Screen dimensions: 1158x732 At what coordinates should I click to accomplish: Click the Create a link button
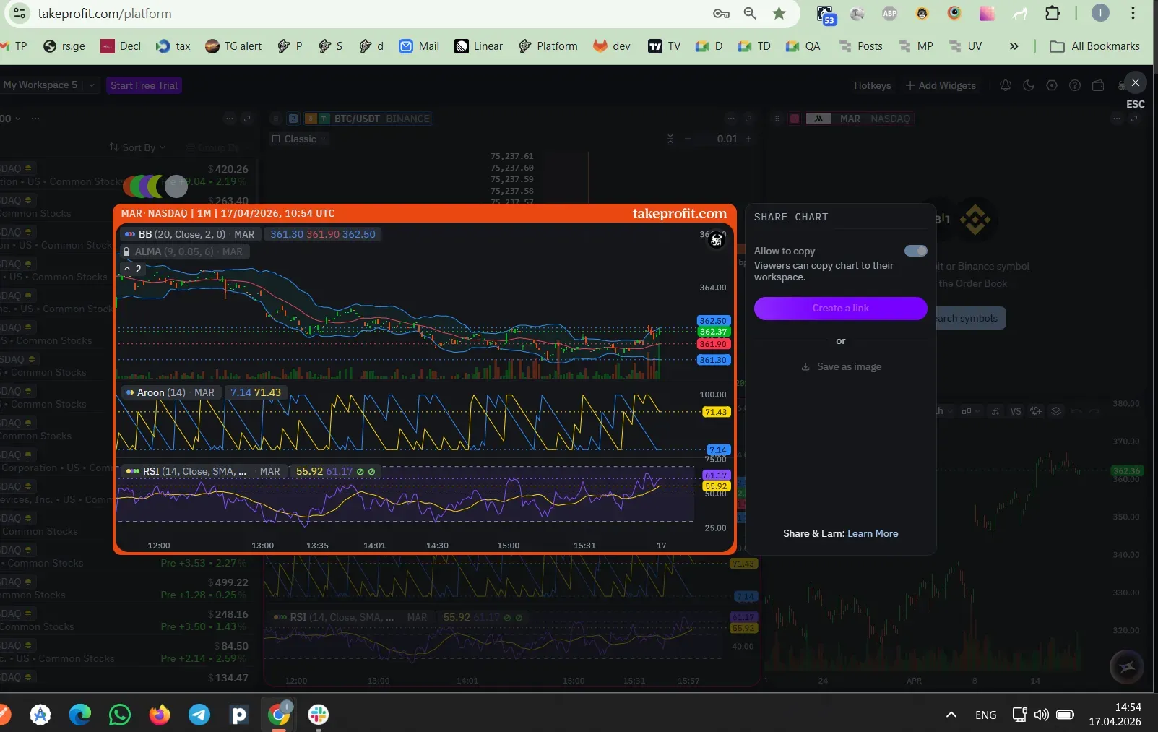coord(840,308)
